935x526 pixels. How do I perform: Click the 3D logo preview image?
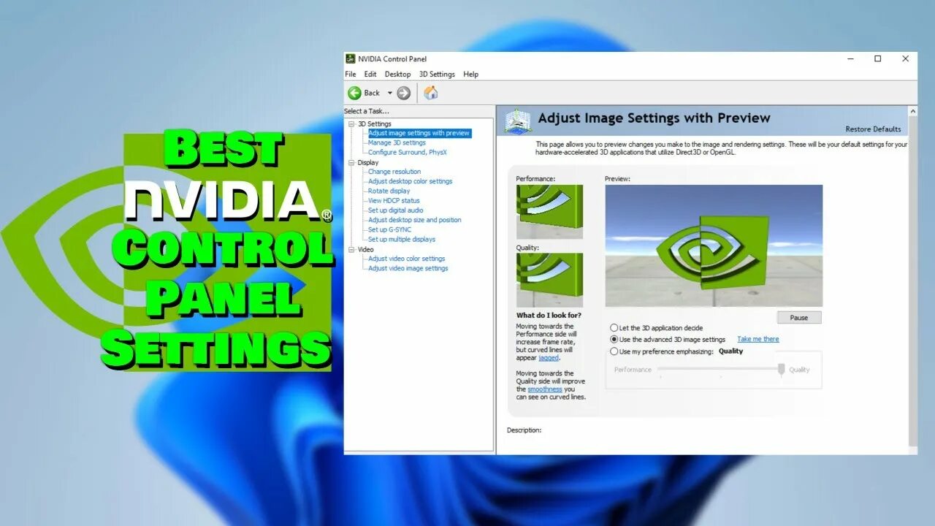[x=714, y=245]
